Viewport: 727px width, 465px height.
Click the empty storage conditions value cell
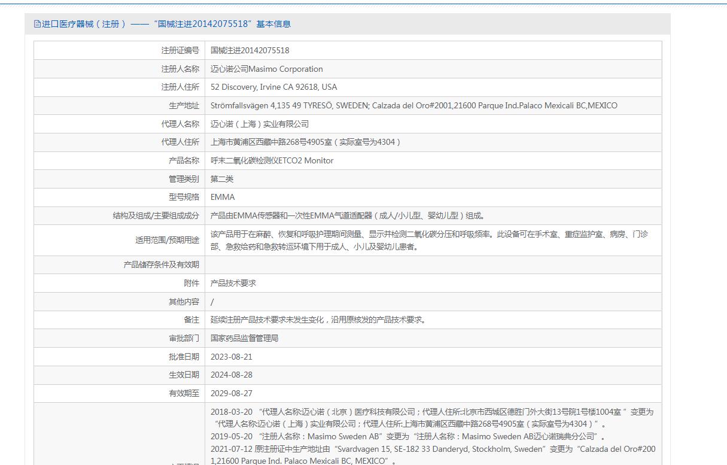click(433, 265)
